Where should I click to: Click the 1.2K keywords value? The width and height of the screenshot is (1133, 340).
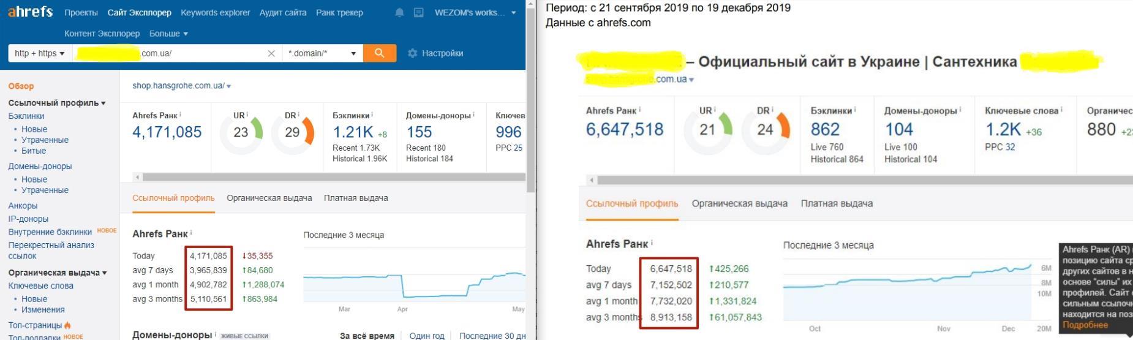(1003, 129)
